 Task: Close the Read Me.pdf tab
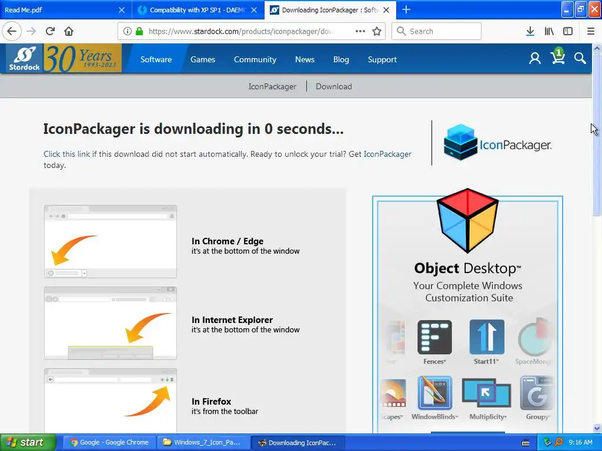point(121,10)
